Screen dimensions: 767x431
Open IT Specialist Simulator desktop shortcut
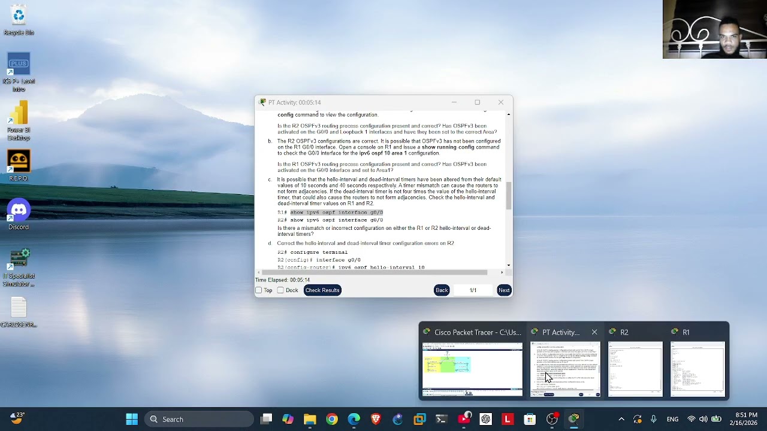point(19,268)
